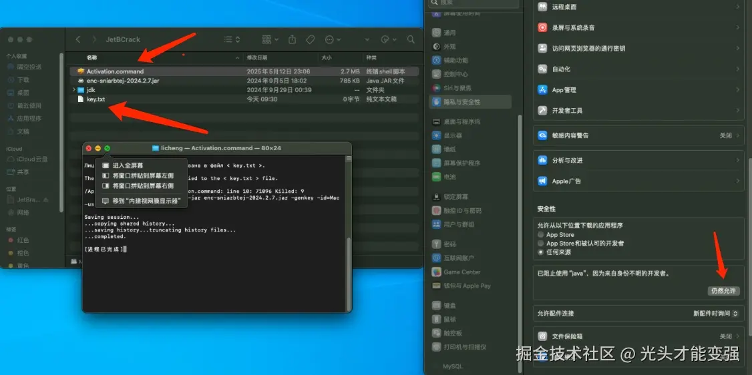The height and width of the screenshot is (375, 752).
Task: Select 触控 ID 与密码 in sidebar
Action: [470, 210]
